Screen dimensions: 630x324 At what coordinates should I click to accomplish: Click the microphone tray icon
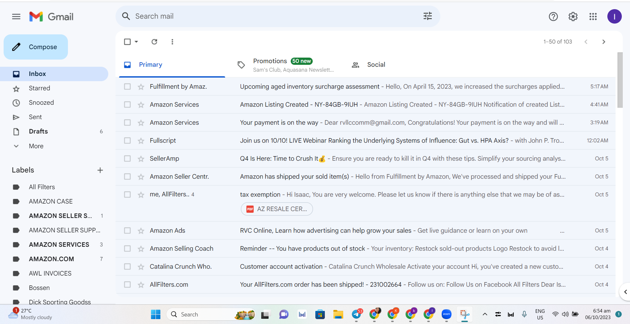click(x=524, y=314)
